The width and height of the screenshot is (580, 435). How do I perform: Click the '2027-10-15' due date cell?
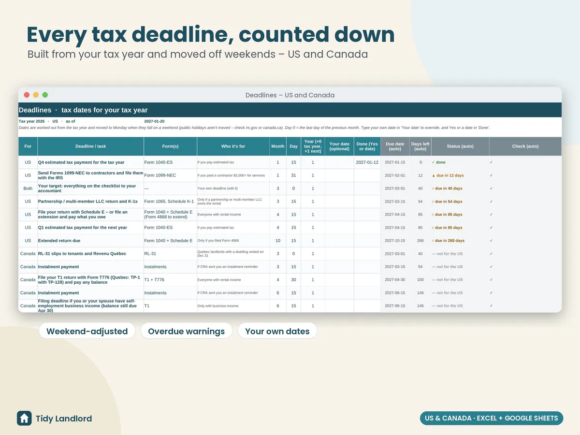point(395,241)
